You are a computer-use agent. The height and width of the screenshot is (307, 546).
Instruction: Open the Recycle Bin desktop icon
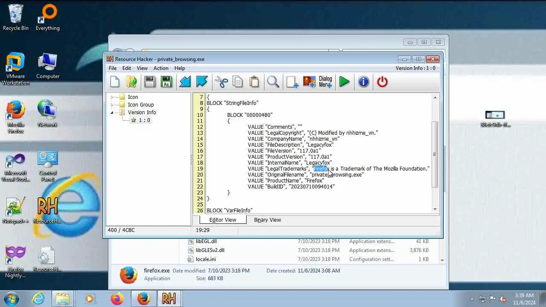coord(16,17)
